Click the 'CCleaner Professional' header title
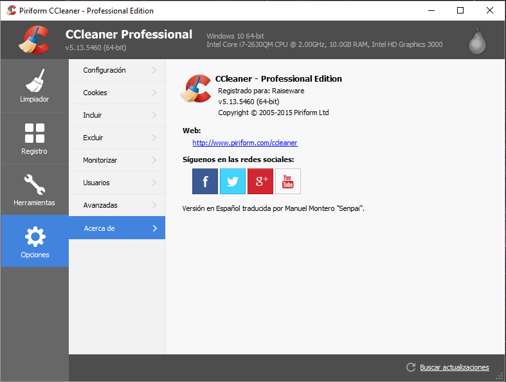 pos(129,34)
